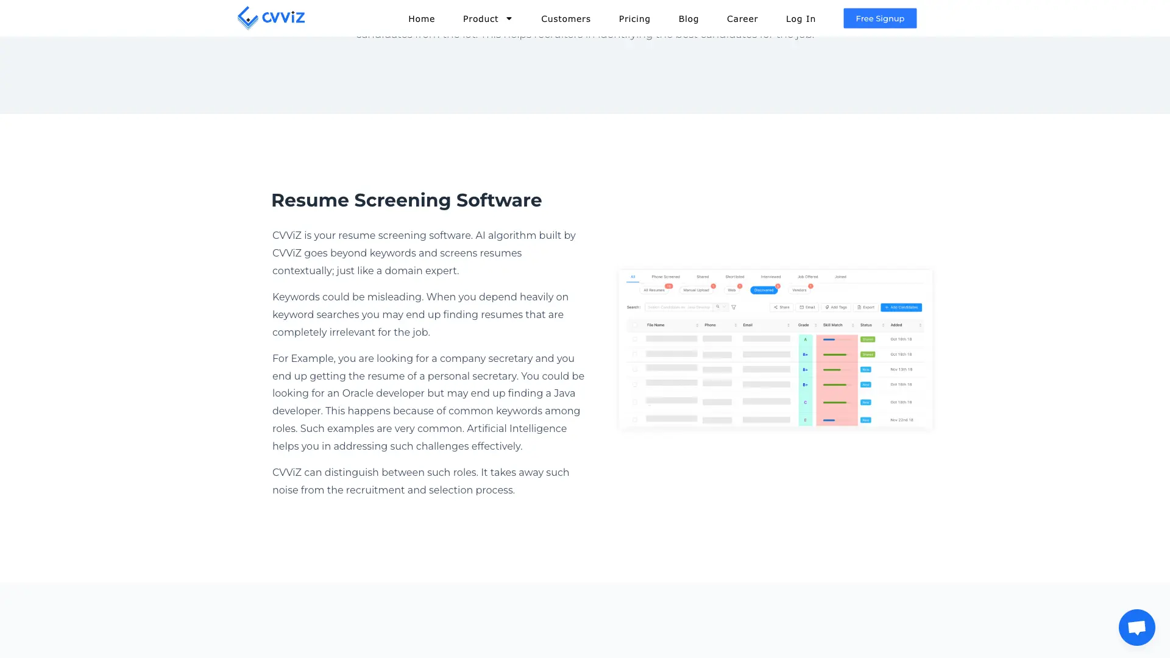
Task: Click the Export icon in results table
Action: (867, 307)
